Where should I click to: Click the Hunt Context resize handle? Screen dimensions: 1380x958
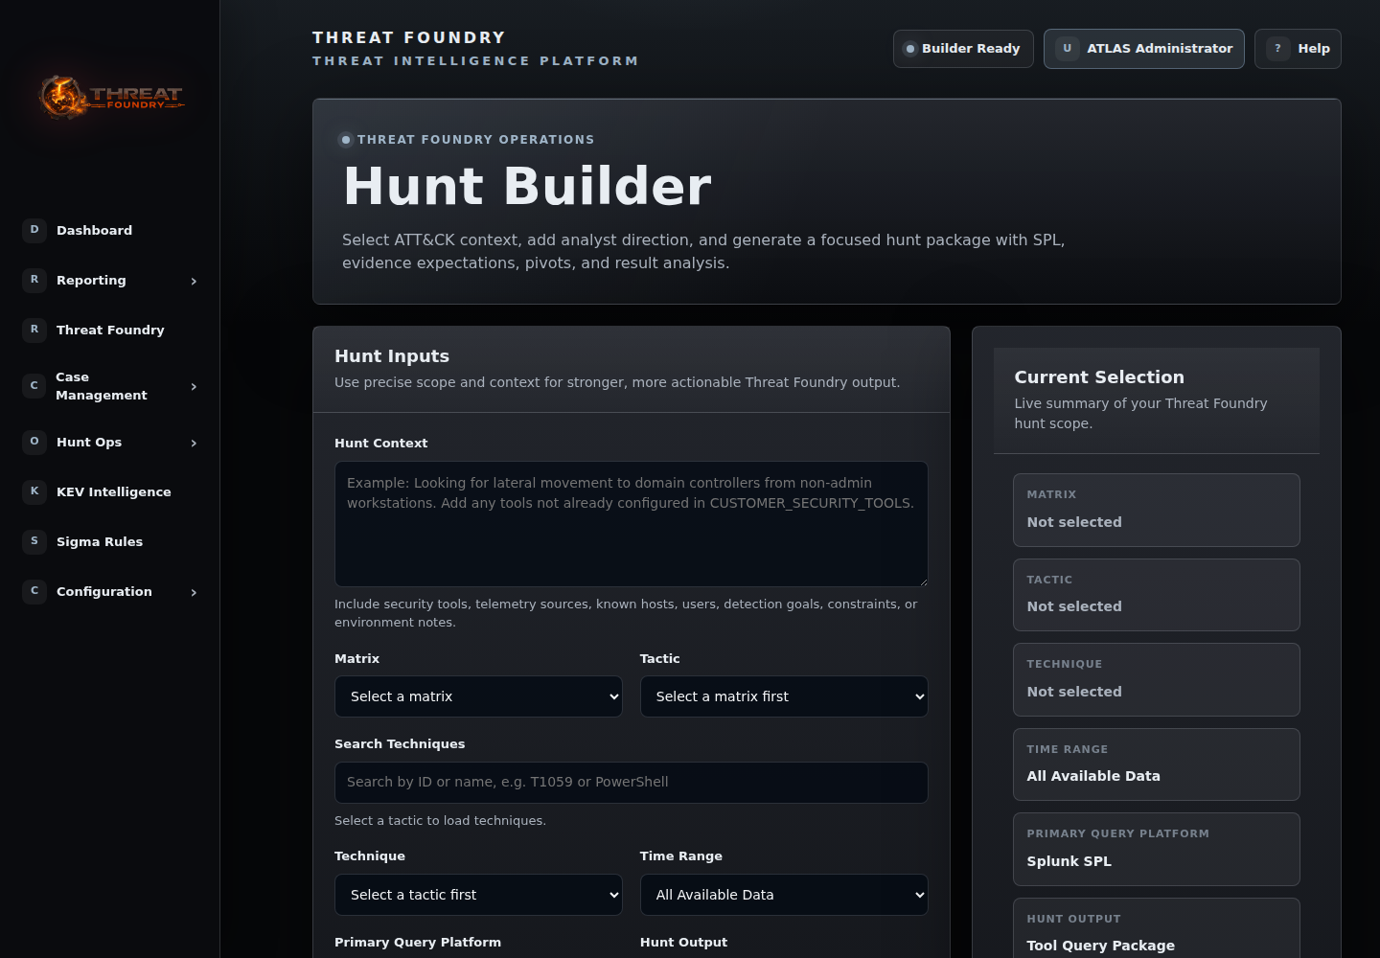point(922,581)
